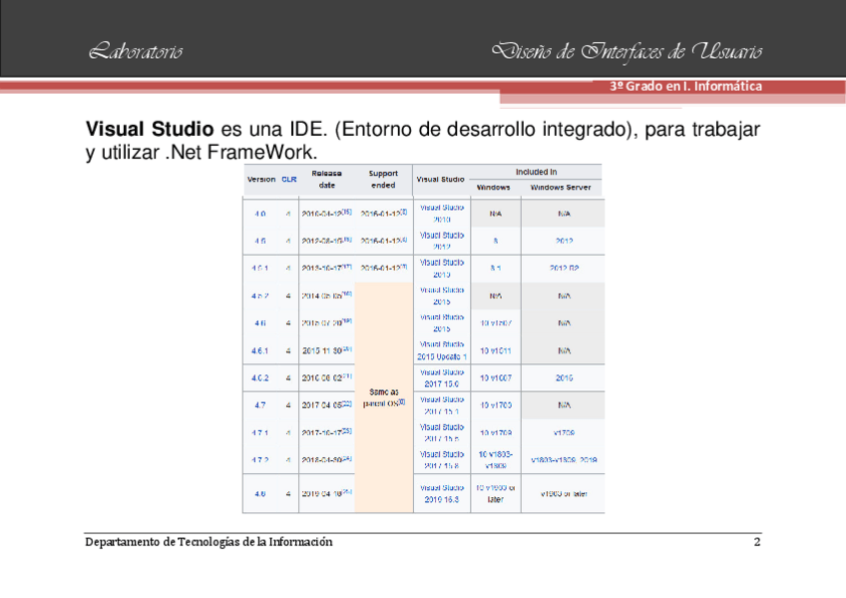Click the 'Version' column header

coord(261,179)
